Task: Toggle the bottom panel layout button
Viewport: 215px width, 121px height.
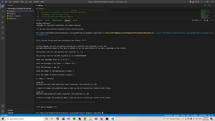Action: (x=193, y=2)
